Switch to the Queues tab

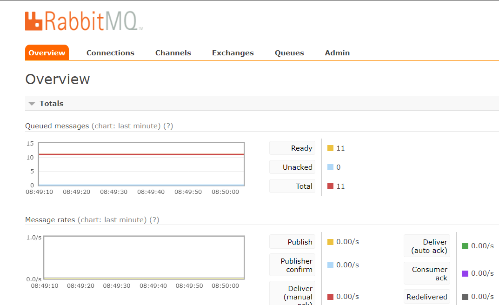pos(289,53)
